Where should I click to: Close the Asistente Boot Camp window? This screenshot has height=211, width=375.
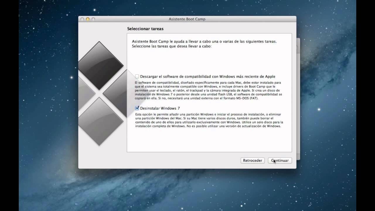click(82, 19)
